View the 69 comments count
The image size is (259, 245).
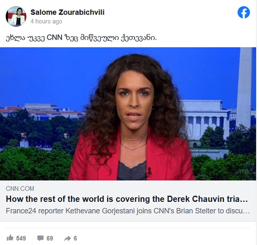click(x=50, y=238)
